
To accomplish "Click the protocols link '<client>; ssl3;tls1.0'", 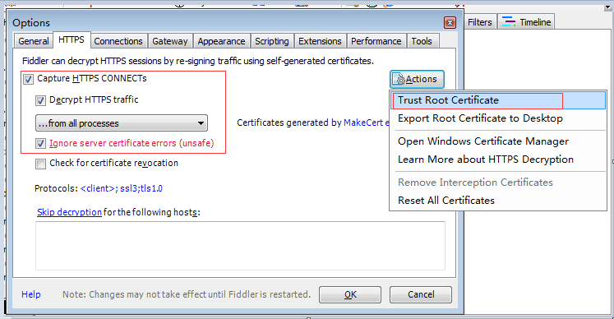I will 122,188.
